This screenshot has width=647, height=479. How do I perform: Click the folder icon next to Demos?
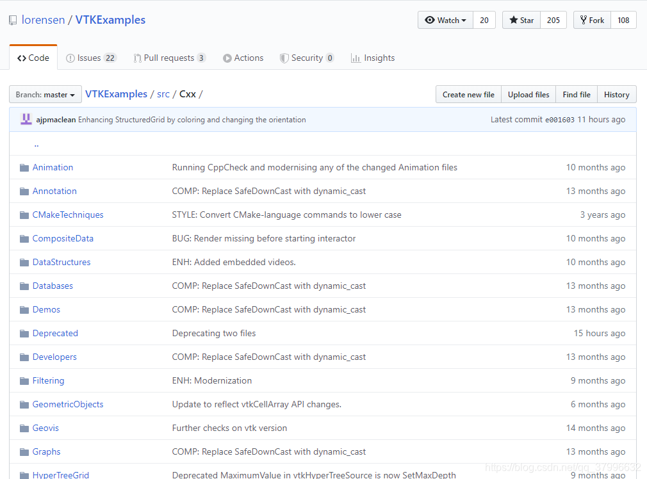(24, 309)
